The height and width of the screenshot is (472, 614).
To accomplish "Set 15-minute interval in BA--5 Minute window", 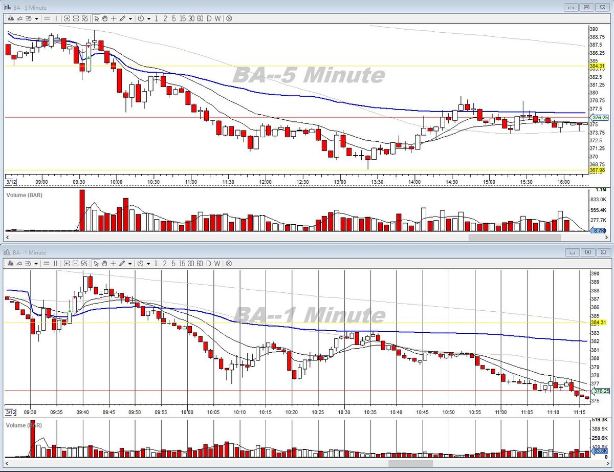I will [x=183, y=18].
